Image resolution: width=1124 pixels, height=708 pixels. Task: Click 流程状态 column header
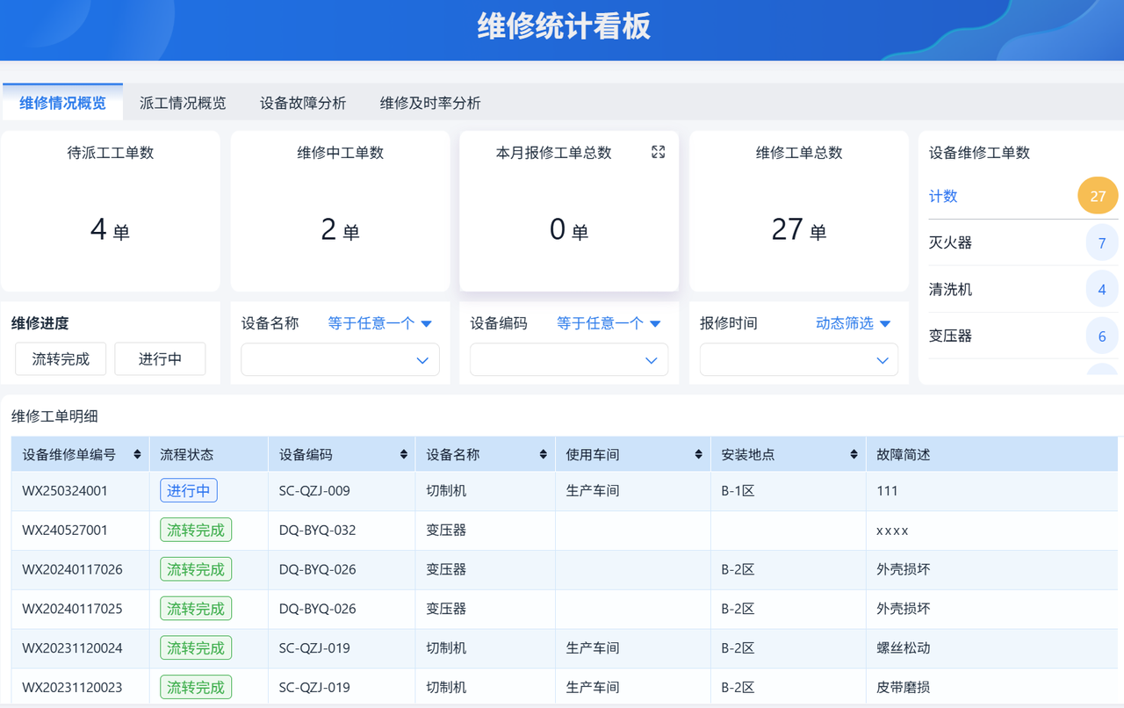186,455
